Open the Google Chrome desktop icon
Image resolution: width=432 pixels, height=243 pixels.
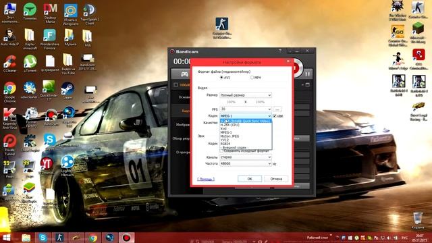point(9,92)
